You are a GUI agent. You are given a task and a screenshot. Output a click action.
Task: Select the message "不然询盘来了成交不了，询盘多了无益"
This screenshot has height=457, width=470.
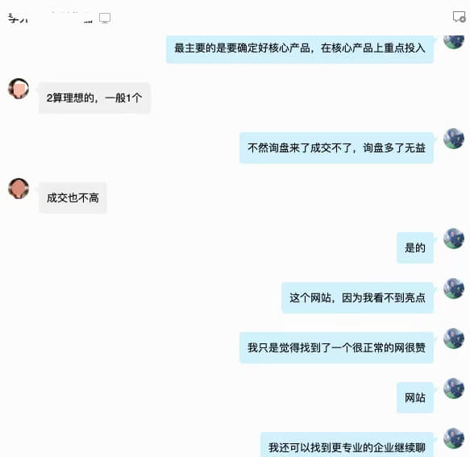coord(336,148)
